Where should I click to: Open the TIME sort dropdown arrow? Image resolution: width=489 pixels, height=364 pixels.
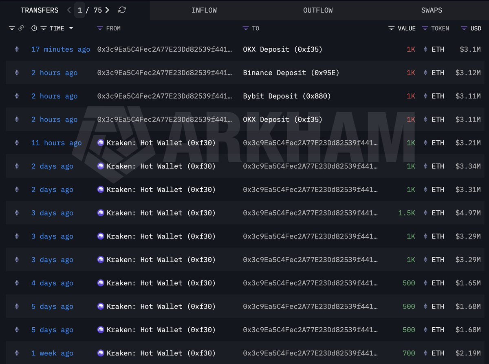pyautogui.click(x=71, y=28)
